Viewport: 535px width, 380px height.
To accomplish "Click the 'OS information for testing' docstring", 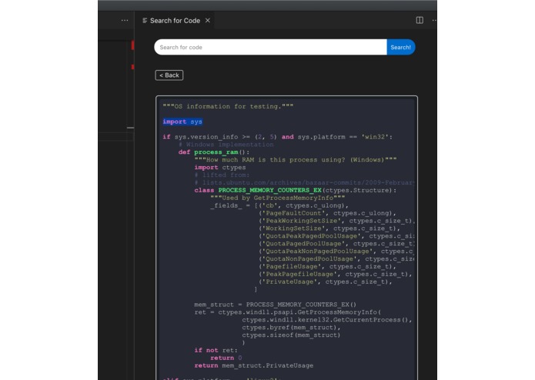I will tap(228, 106).
